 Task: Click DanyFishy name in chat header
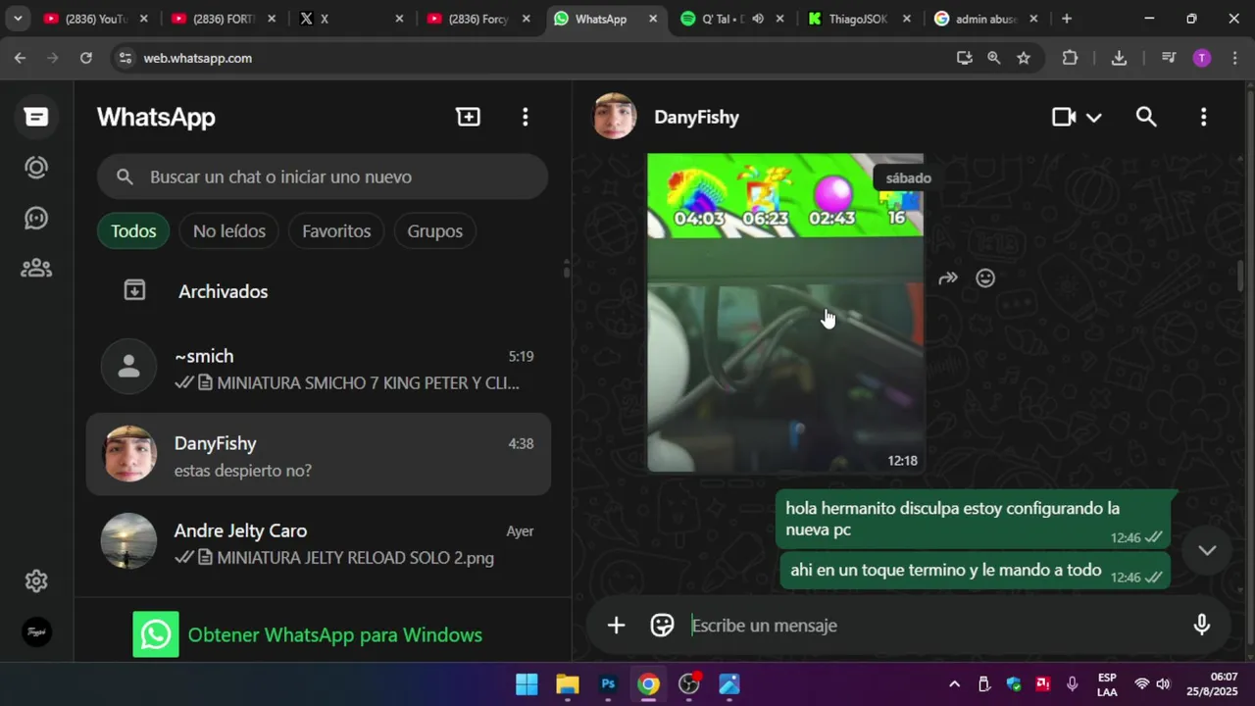696,117
